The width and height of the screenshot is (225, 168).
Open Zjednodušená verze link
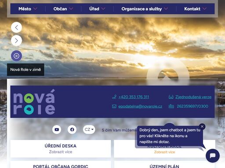point(193,97)
